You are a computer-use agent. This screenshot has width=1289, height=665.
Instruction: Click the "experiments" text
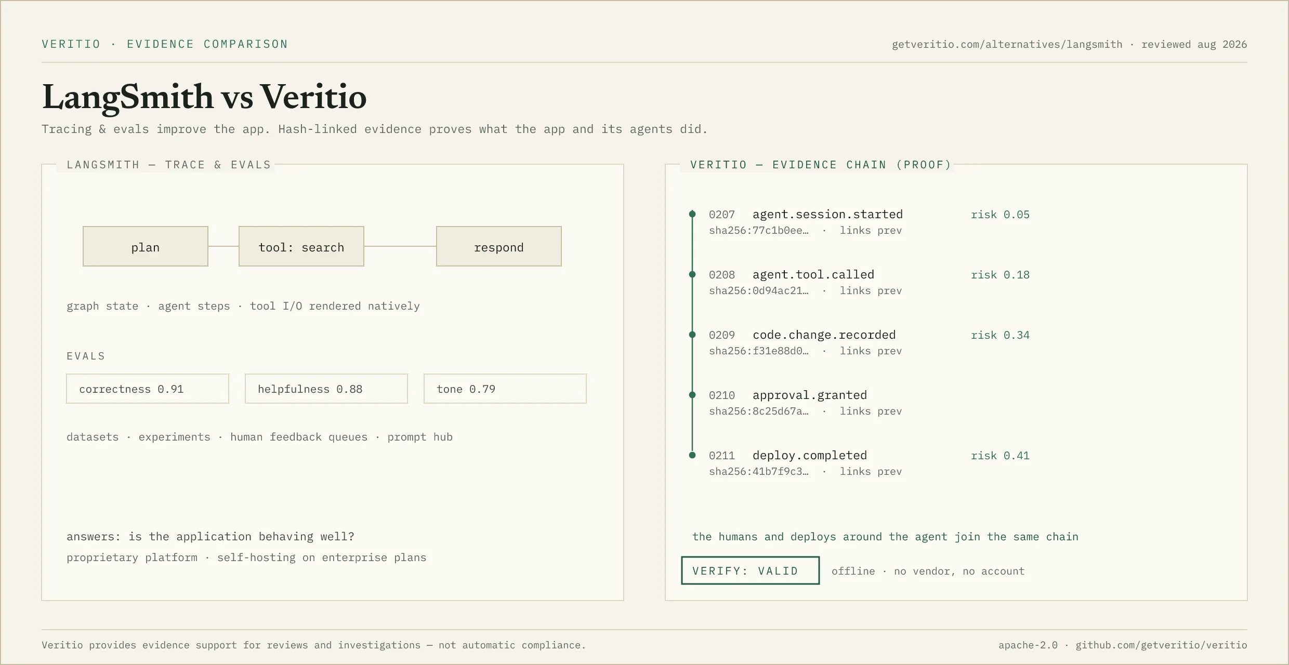click(x=174, y=437)
